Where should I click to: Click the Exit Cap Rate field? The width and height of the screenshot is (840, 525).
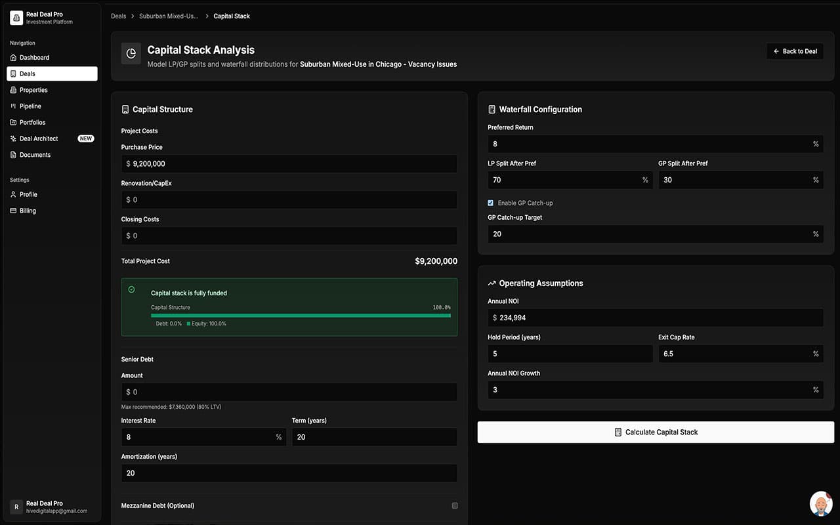point(735,354)
